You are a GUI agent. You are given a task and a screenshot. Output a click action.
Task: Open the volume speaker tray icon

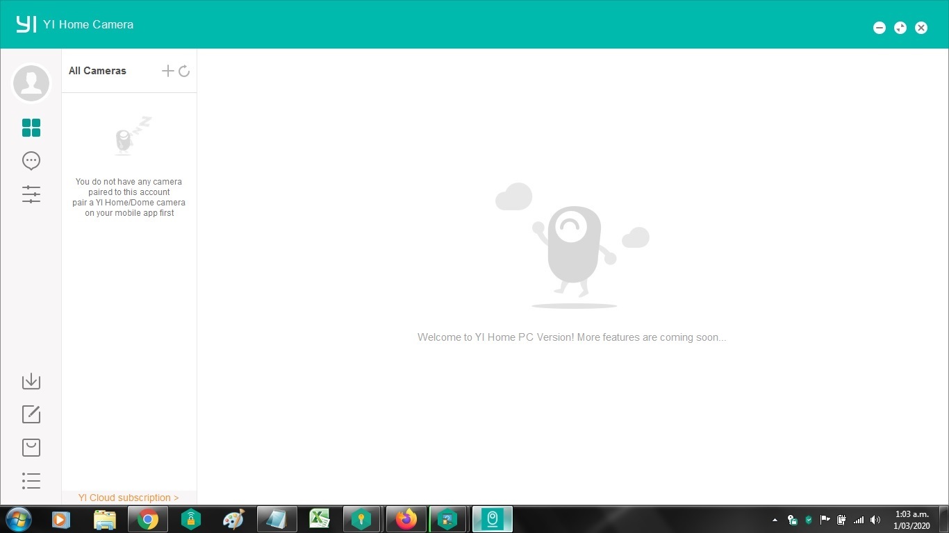pos(875,520)
